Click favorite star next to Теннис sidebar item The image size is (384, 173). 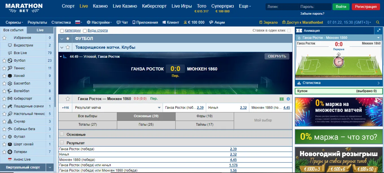click(4, 68)
